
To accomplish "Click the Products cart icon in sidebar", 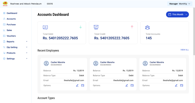I will pyautogui.click(x=4, y=53).
